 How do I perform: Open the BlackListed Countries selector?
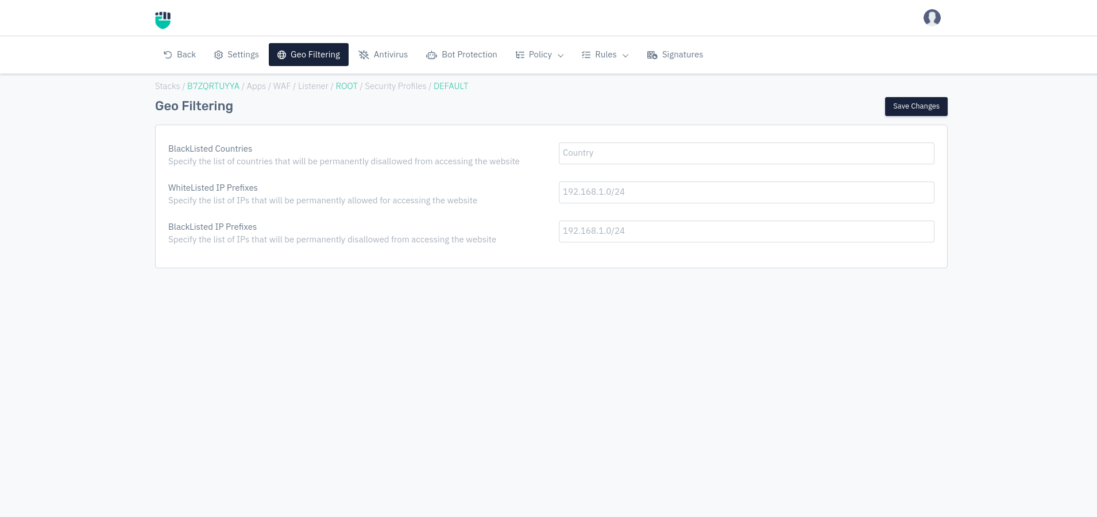click(746, 153)
